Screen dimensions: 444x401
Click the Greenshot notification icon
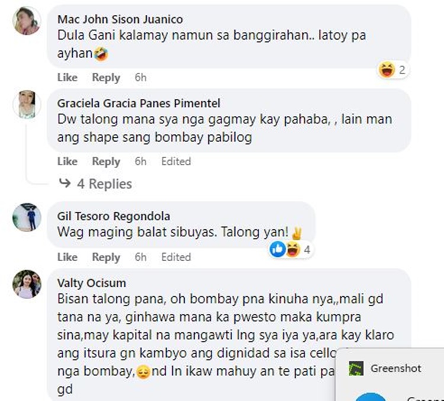pos(356,368)
